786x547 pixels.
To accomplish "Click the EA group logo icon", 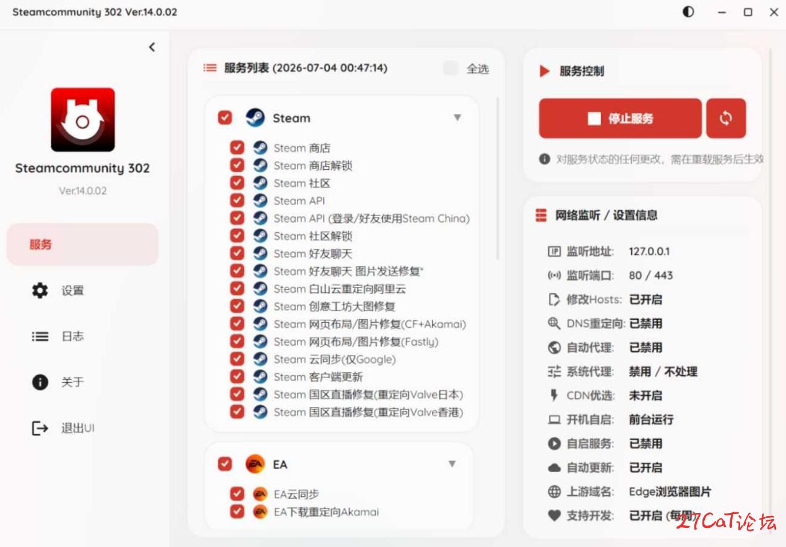I will pos(255,464).
